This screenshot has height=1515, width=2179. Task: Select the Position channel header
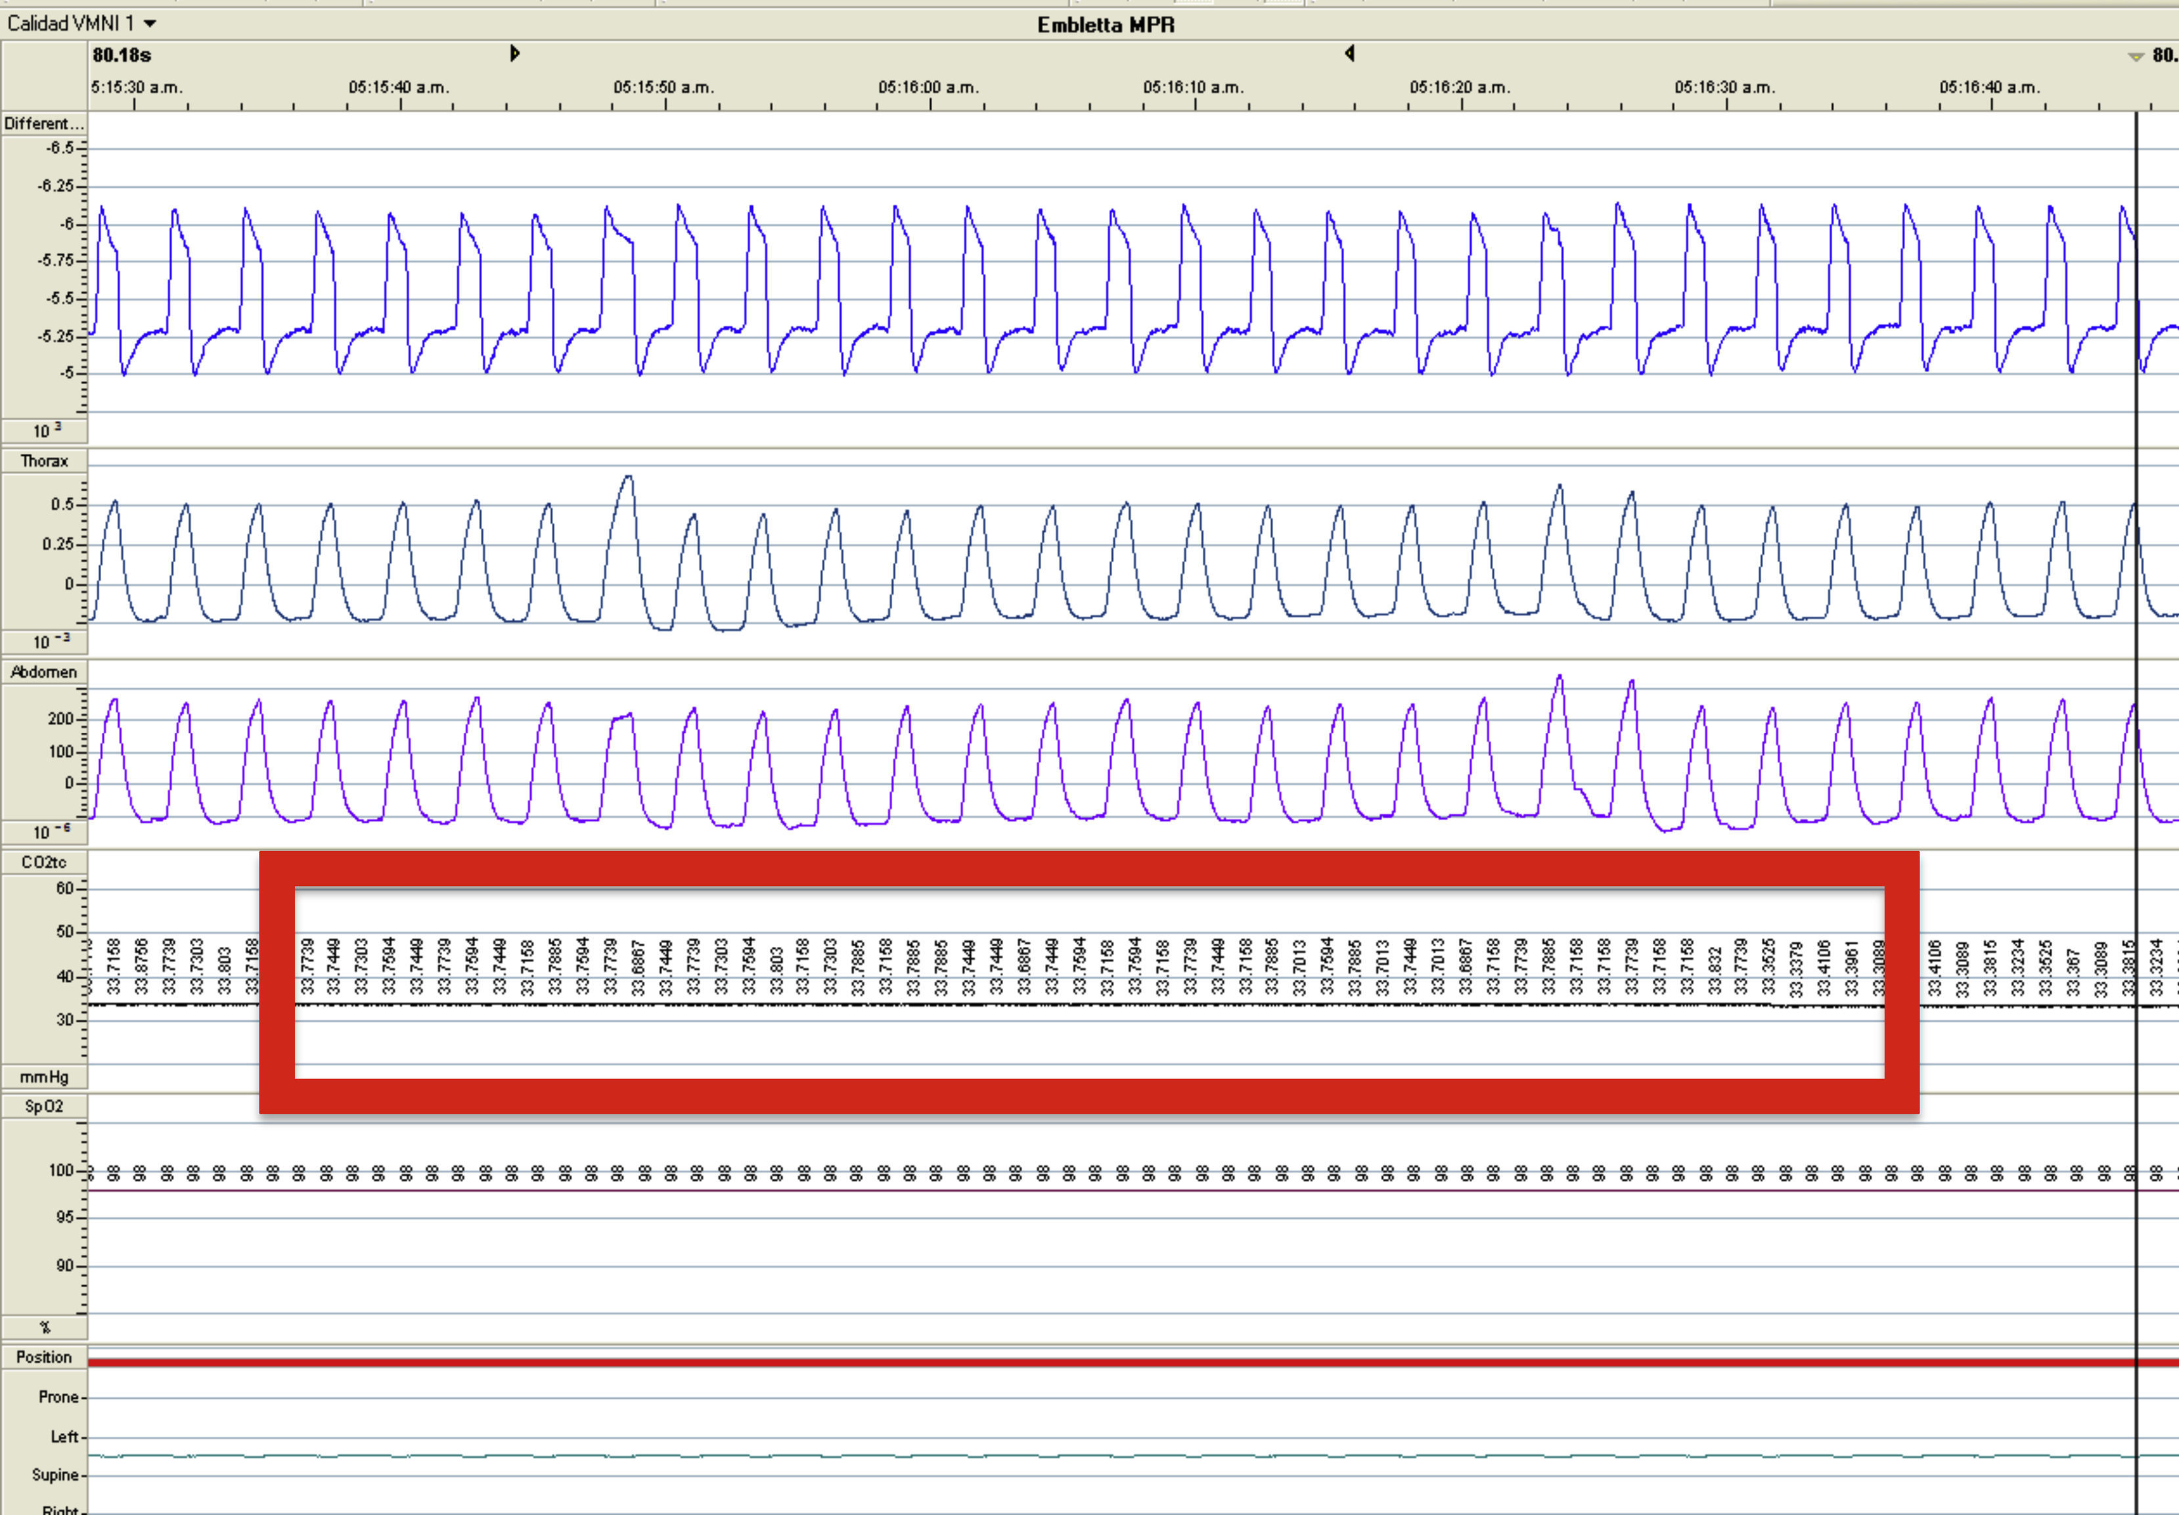click(x=43, y=1357)
